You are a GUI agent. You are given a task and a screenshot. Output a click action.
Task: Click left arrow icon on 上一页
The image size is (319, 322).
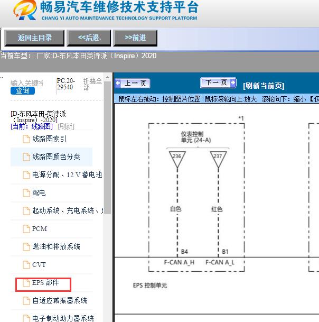coord(118,83)
